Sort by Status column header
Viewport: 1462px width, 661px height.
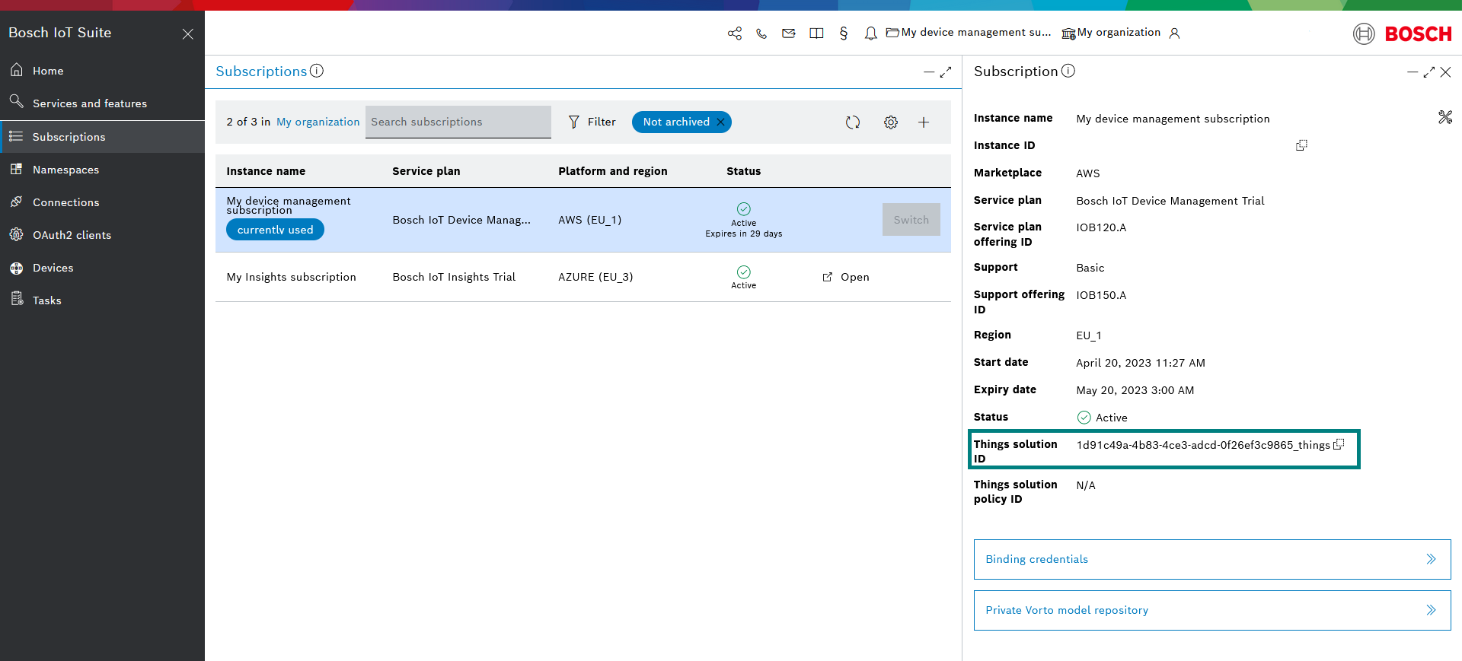click(x=744, y=171)
